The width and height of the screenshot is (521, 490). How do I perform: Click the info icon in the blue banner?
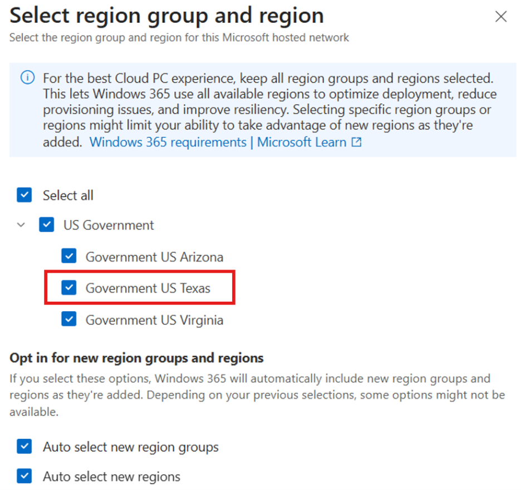[28, 78]
